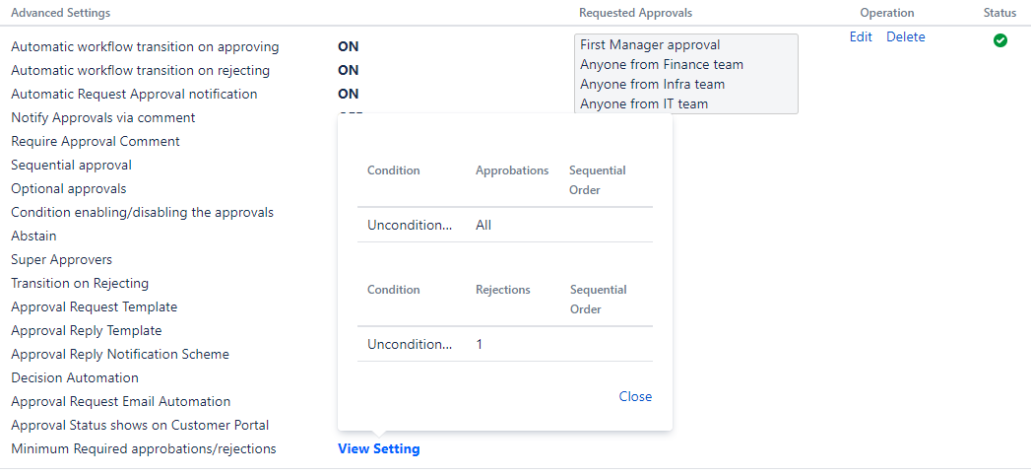Click ON value for approving transition

coord(349,46)
